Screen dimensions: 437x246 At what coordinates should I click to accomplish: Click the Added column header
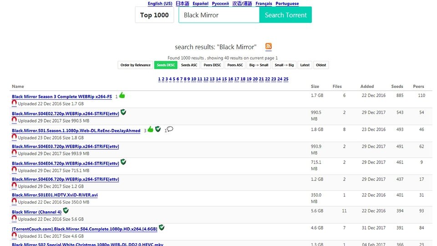[367, 87]
